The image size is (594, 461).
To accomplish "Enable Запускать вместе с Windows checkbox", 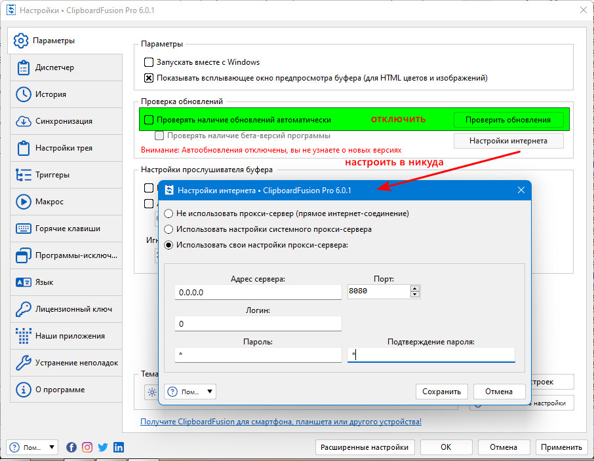I will point(149,62).
